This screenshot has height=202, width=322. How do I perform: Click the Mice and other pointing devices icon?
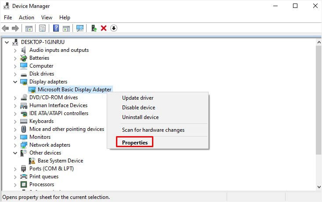pos(24,129)
